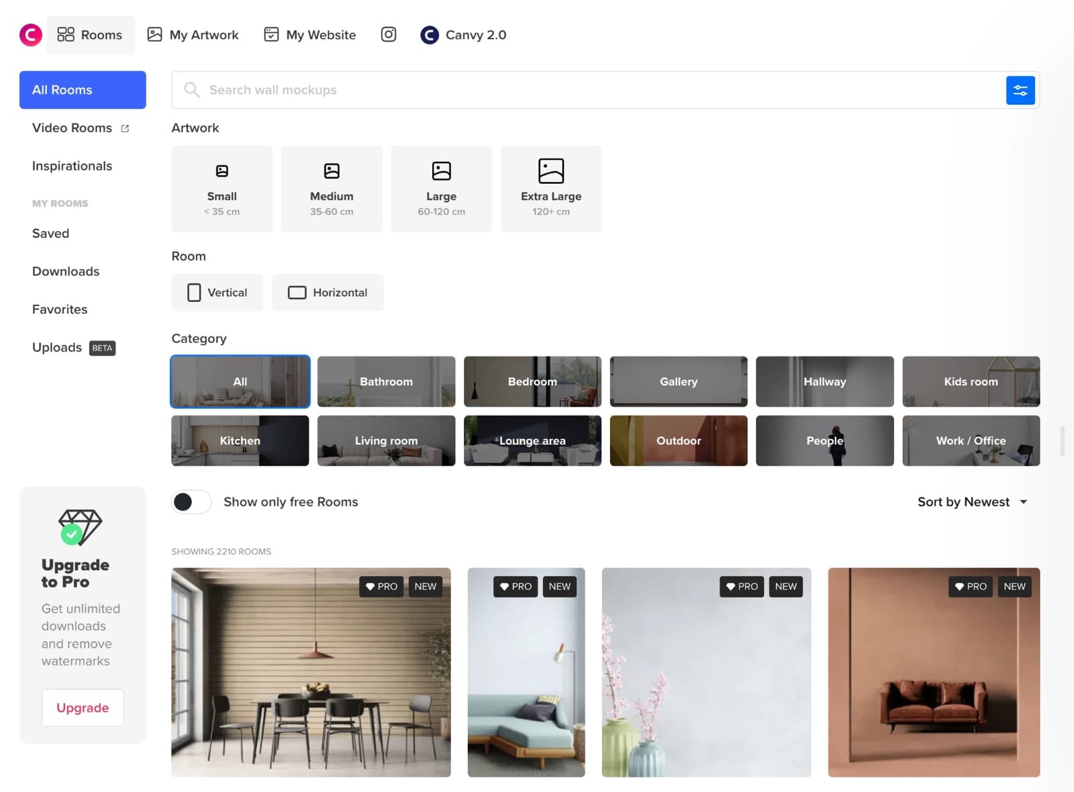The height and width of the screenshot is (792, 1074).
Task: Select the Large artwork size icon
Action: pyautogui.click(x=442, y=171)
